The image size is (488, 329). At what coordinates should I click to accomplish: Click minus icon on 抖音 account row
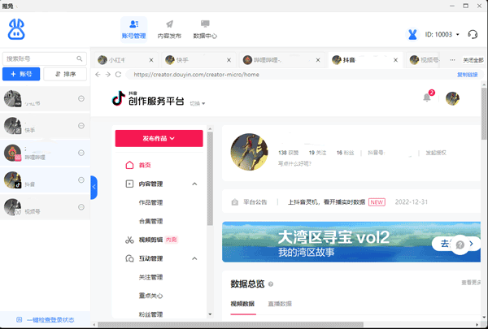(81, 180)
